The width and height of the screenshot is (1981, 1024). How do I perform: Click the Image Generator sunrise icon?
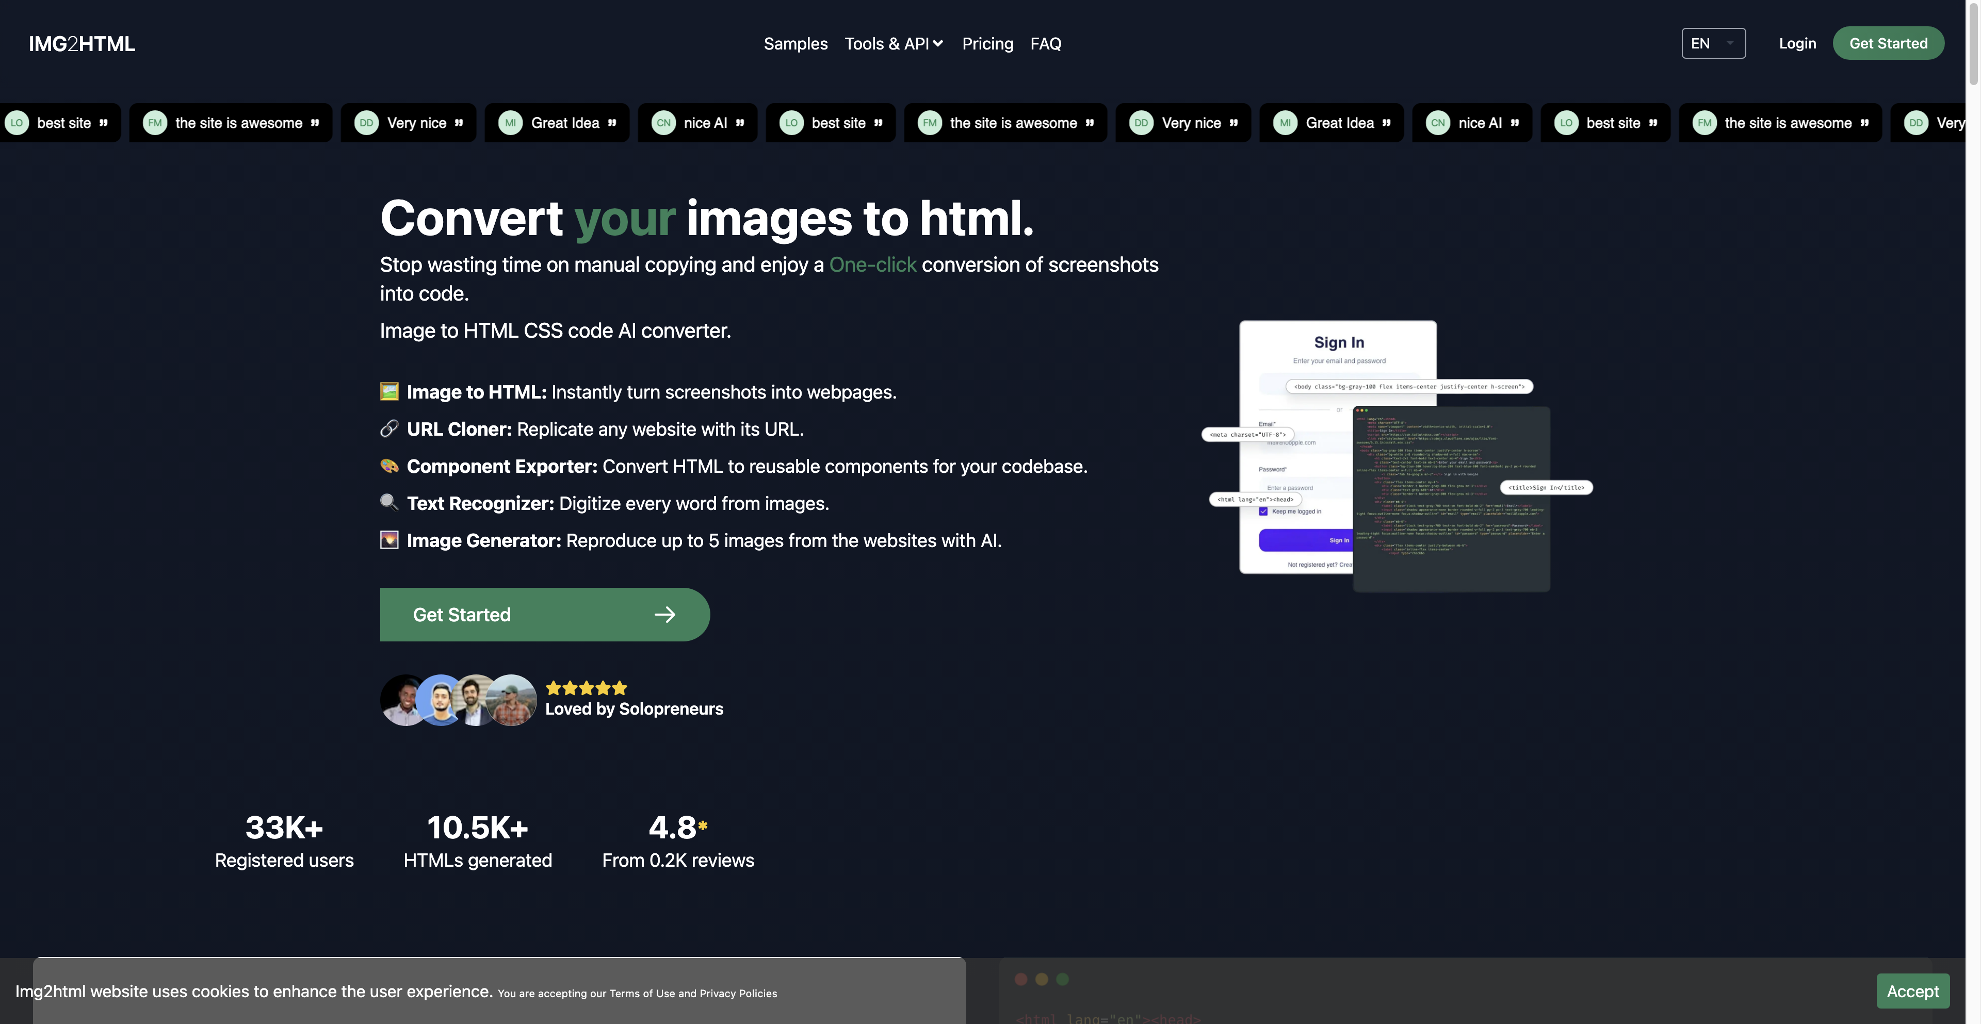(x=389, y=540)
